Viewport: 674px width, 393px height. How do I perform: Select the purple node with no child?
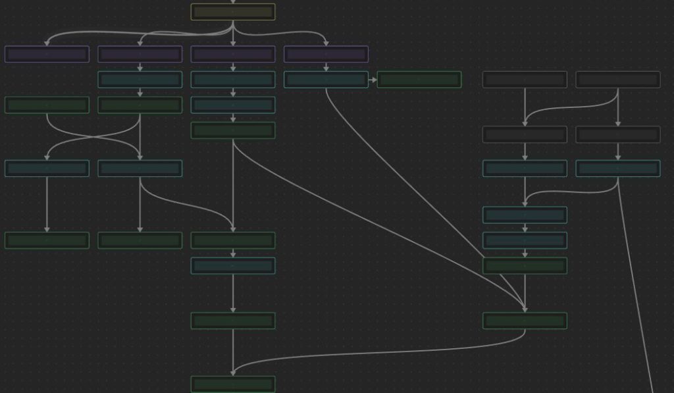[x=47, y=54]
